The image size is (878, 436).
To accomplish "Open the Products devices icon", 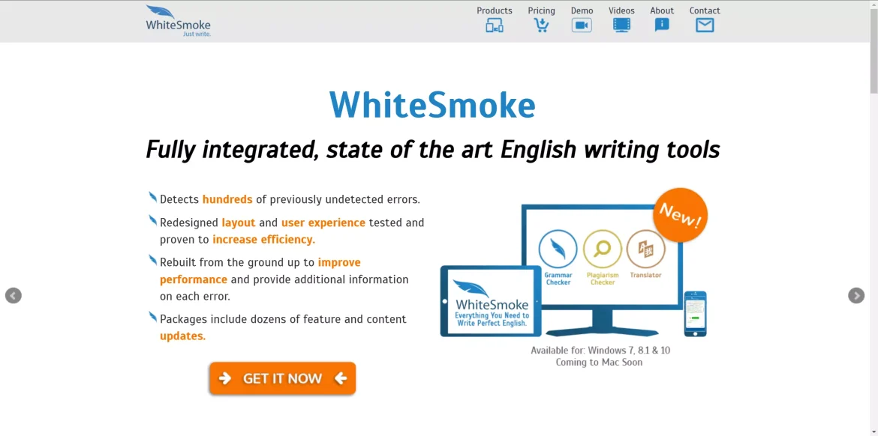I will pyautogui.click(x=494, y=25).
